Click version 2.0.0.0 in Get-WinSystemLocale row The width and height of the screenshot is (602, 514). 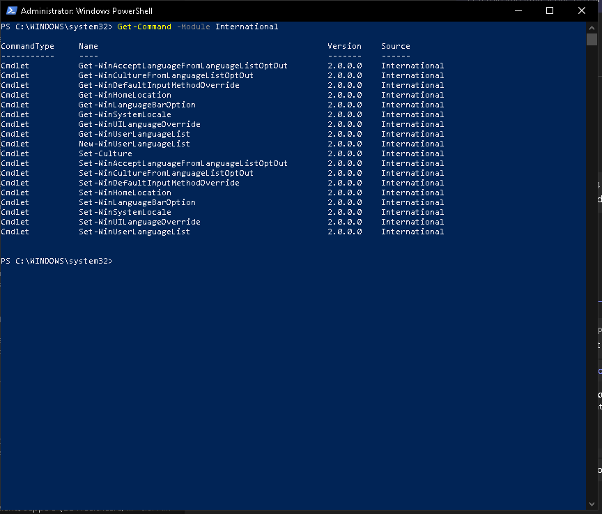pos(344,114)
